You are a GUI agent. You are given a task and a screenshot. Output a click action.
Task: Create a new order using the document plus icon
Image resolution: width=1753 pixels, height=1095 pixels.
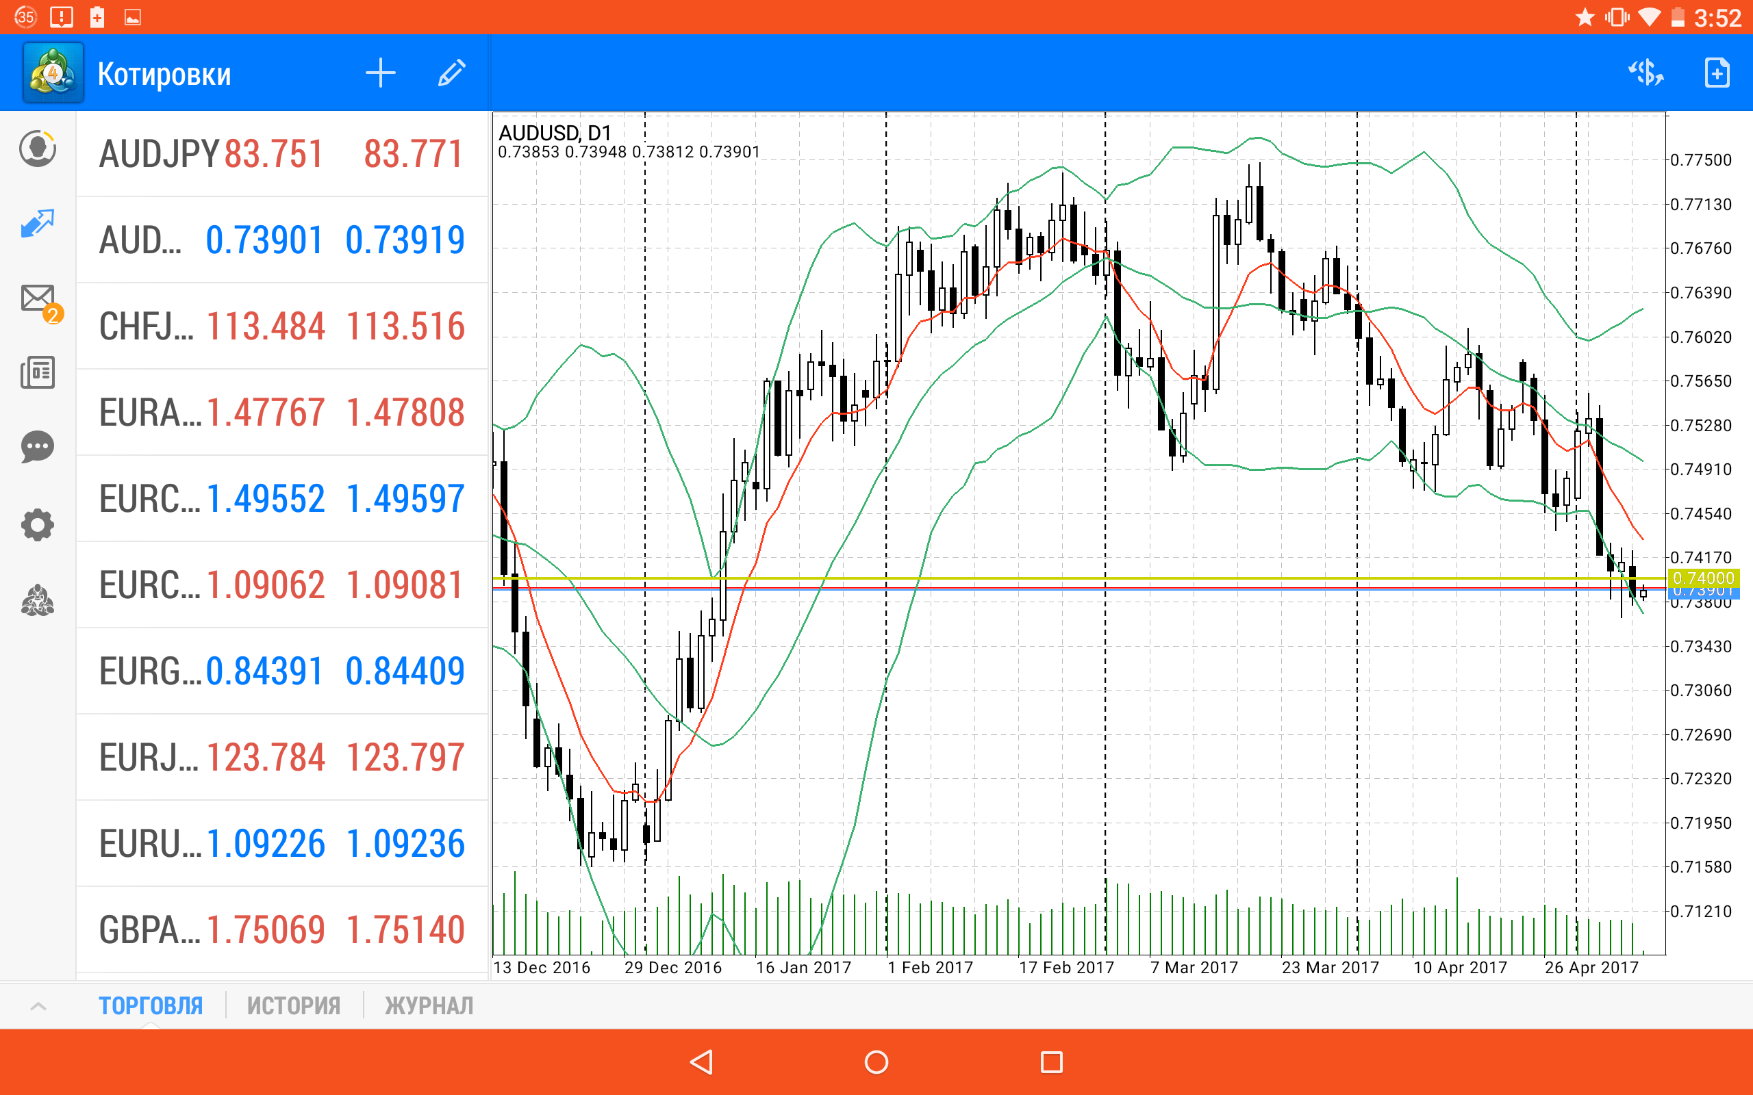[x=1717, y=73]
